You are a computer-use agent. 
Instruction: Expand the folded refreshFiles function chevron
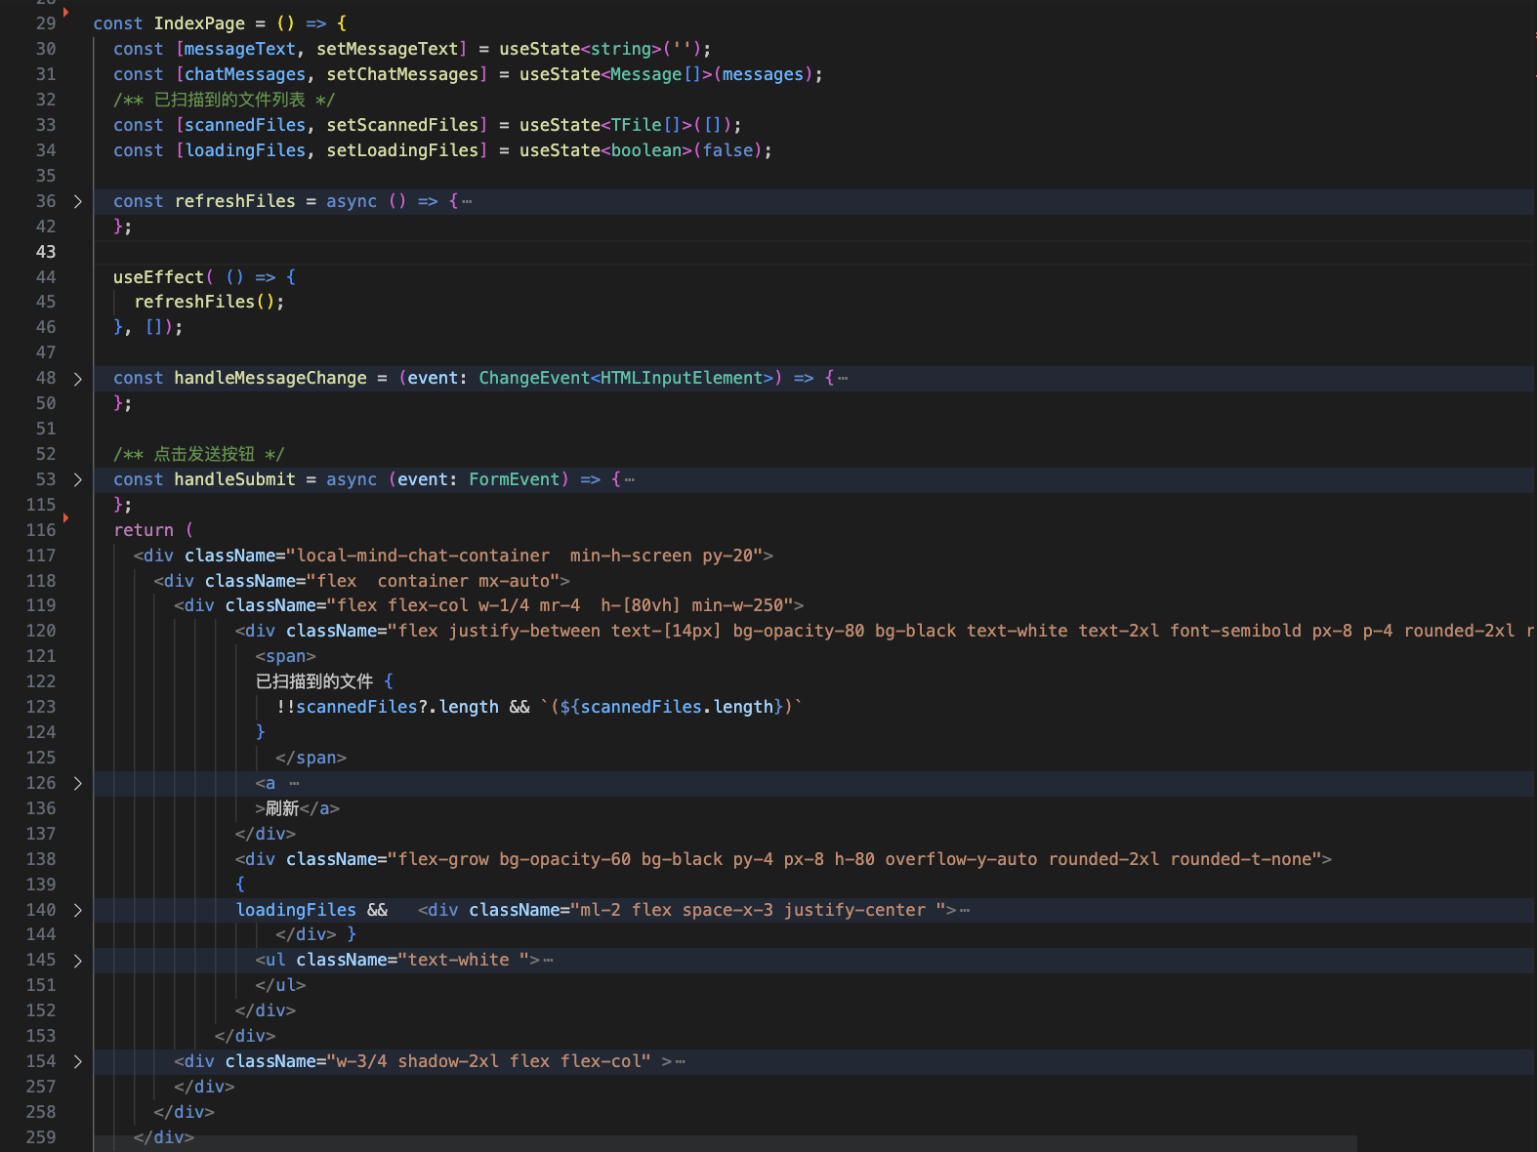tap(77, 201)
